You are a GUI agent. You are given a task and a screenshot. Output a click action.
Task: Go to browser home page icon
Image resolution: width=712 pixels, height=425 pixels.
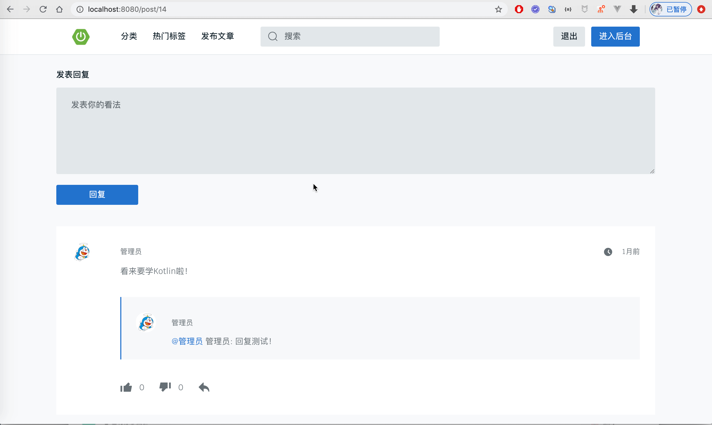[59, 9]
